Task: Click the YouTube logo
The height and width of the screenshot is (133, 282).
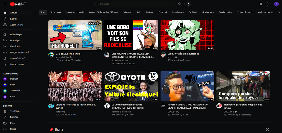Action: (x=17, y=4)
